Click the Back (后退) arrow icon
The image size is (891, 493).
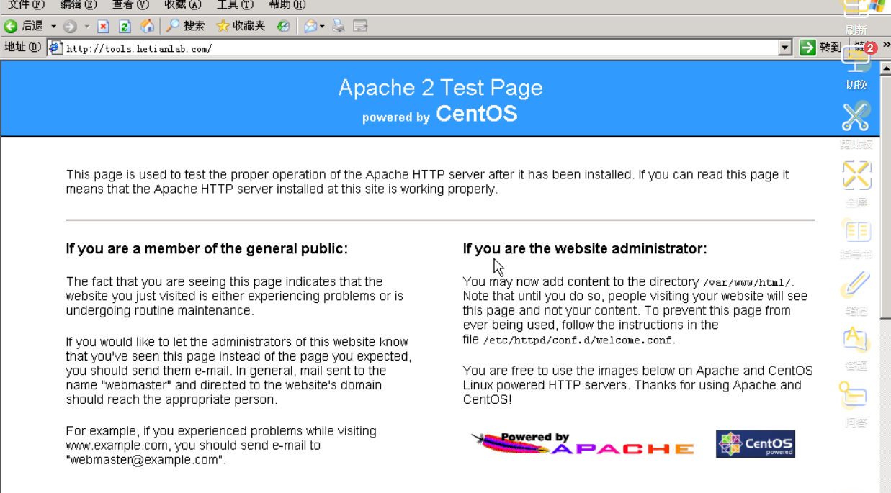(10, 26)
